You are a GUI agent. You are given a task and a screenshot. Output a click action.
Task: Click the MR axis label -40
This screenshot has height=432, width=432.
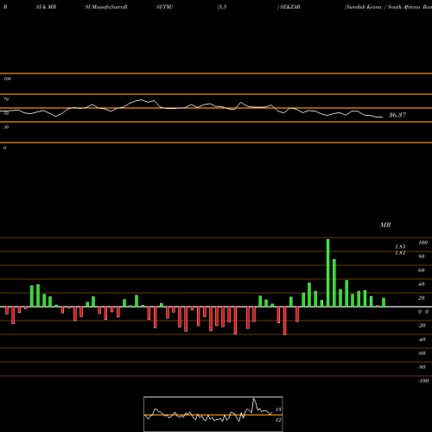[x=422, y=340]
